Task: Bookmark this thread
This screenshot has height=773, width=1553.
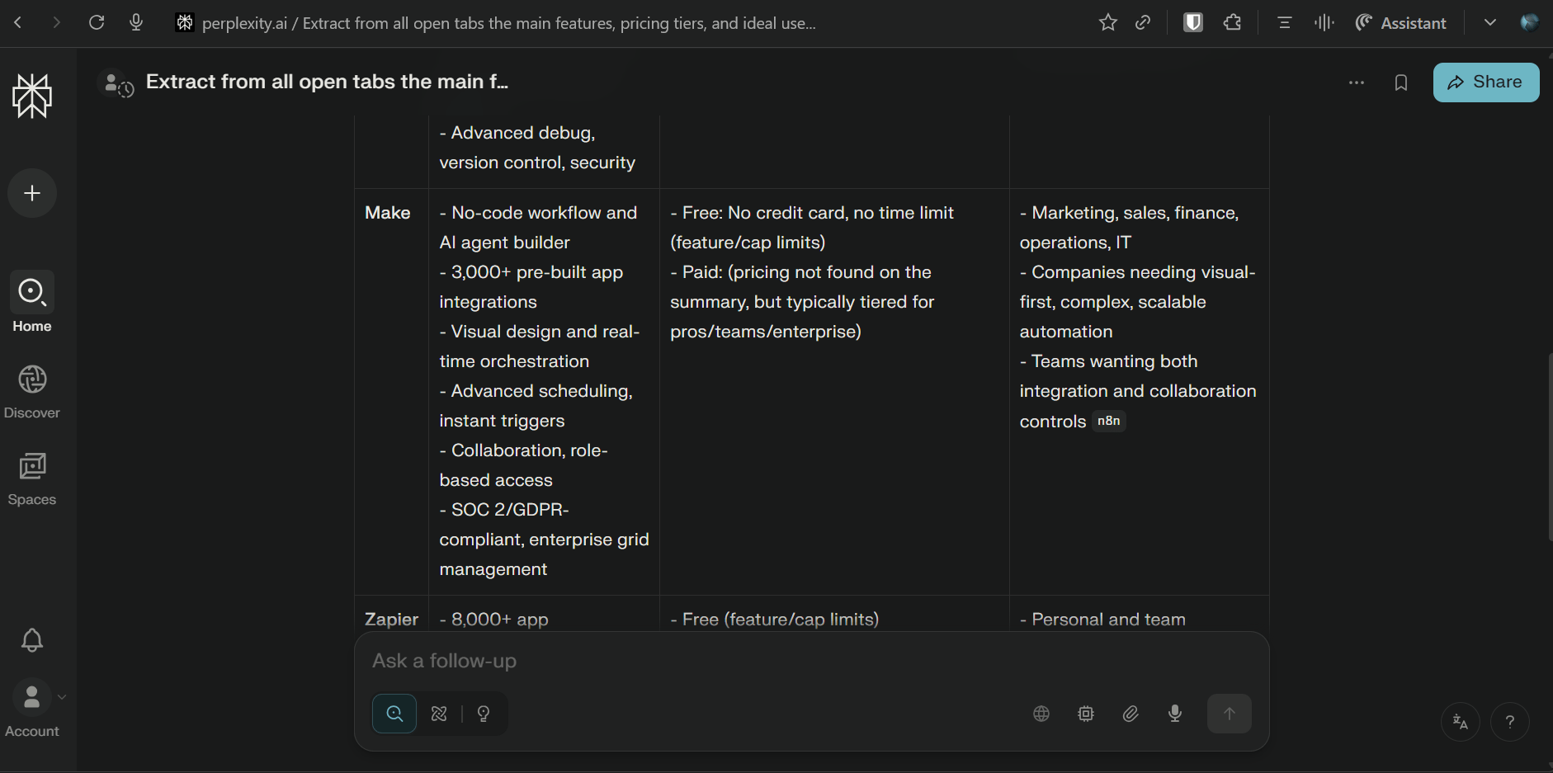Action: tap(1401, 82)
